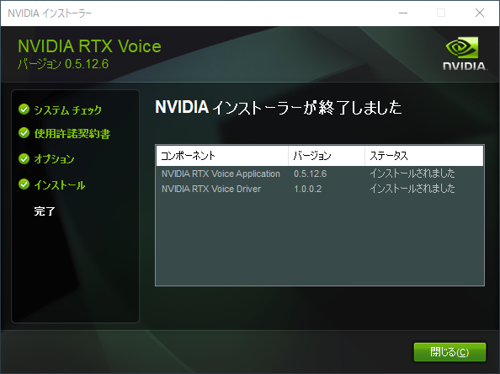Click version cell 0.5.12.6 in the table
The width and height of the screenshot is (500, 374).
(x=311, y=174)
